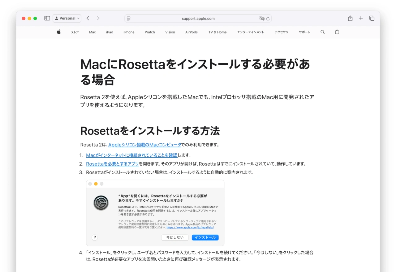Open the Appleシリコン搭載のMacコンピュータ link
The width and height of the screenshot is (396, 272).
[x=144, y=145]
